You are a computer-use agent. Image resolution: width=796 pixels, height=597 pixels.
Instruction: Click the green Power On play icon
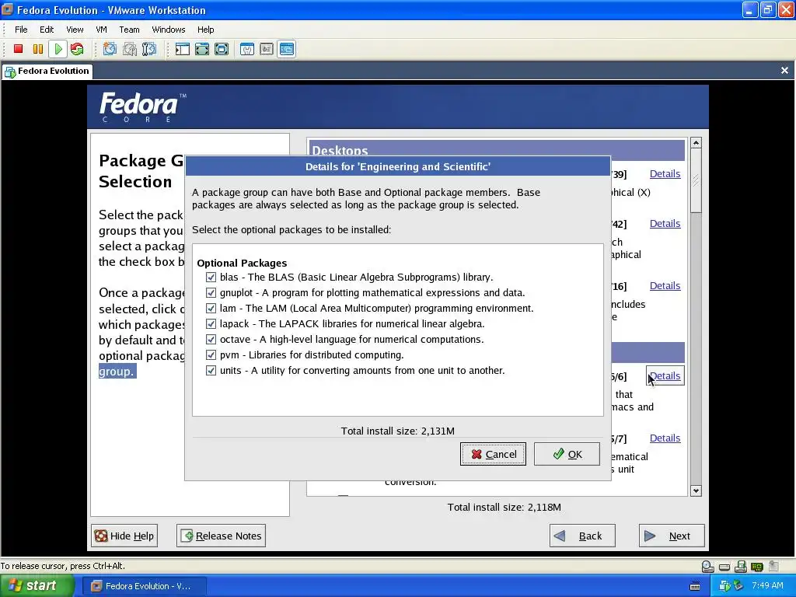(58, 49)
